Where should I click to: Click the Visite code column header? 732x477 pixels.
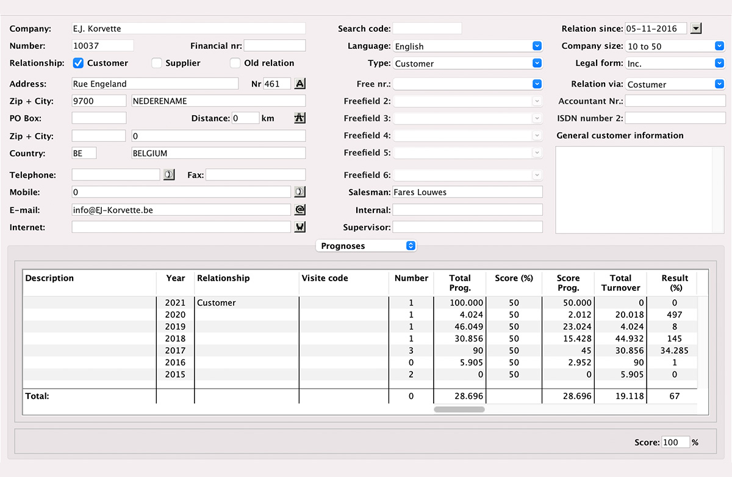tap(343, 283)
